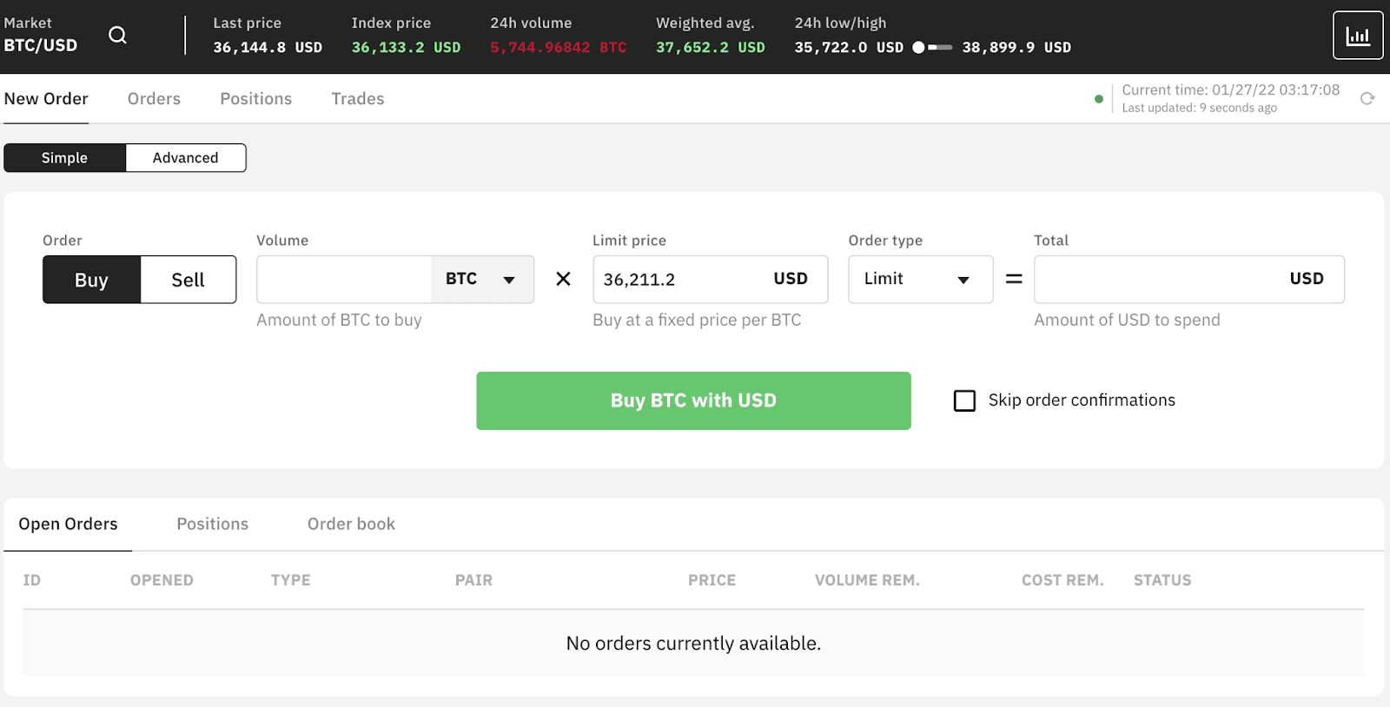Click inside the Limit price input field
The width and height of the screenshot is (1390, 707).
click(686, 279)
